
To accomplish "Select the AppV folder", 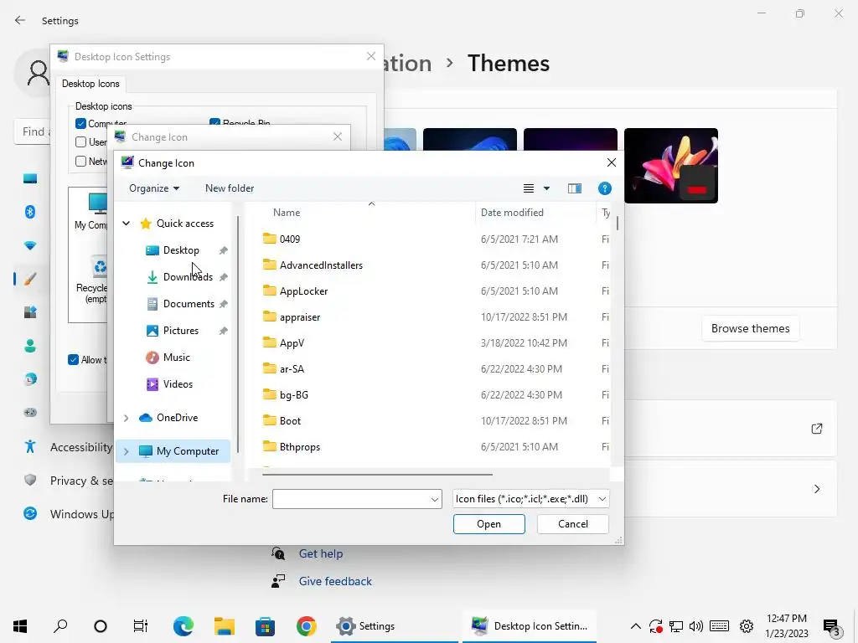I will [291, 342].
